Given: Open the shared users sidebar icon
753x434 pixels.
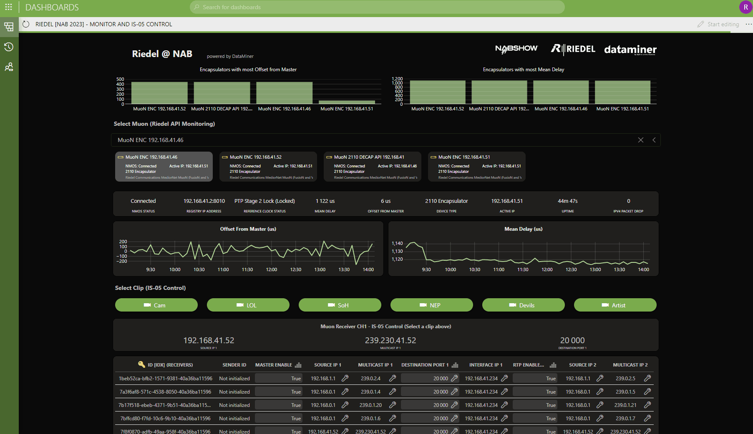Looking at the screenshot, I should 9,67.
